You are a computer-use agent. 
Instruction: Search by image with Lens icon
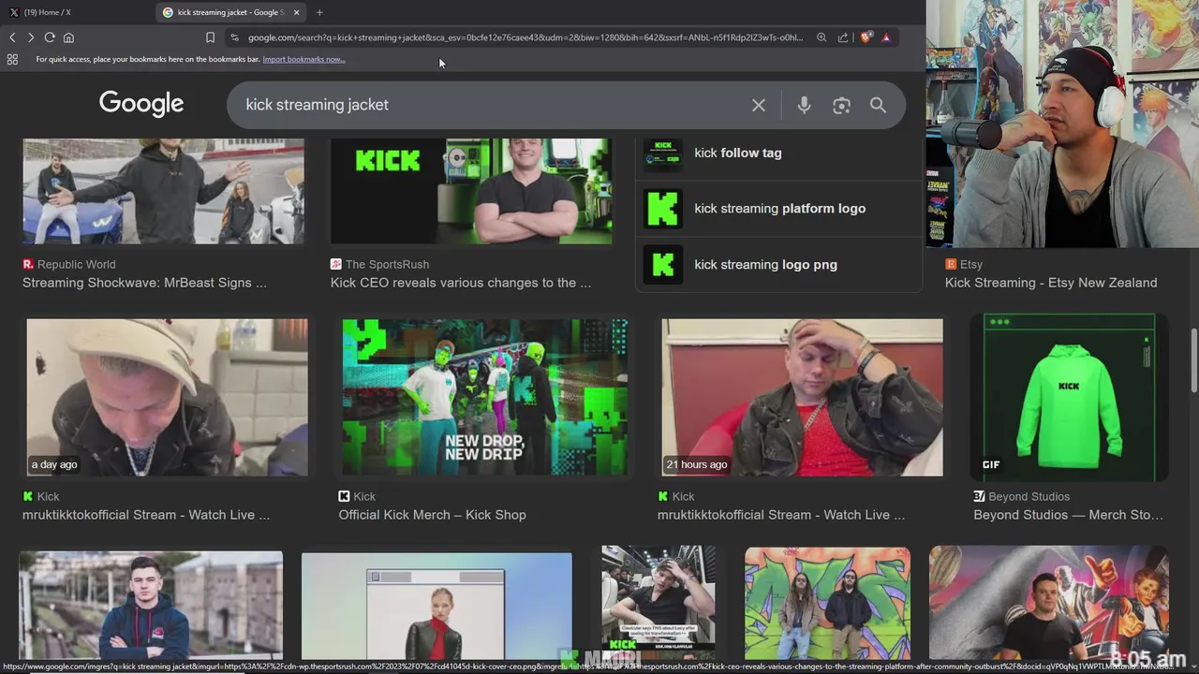pos(841,105)
